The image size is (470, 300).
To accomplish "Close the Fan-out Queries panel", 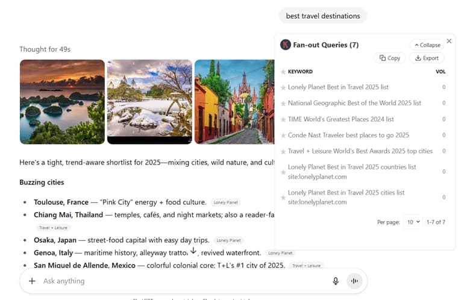I will click(449, 41).
